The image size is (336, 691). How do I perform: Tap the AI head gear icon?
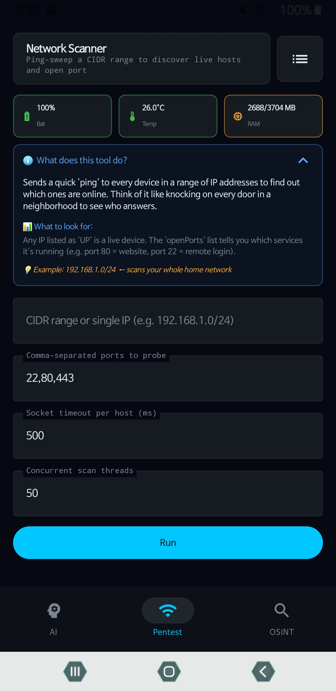(x=54, y=610)
